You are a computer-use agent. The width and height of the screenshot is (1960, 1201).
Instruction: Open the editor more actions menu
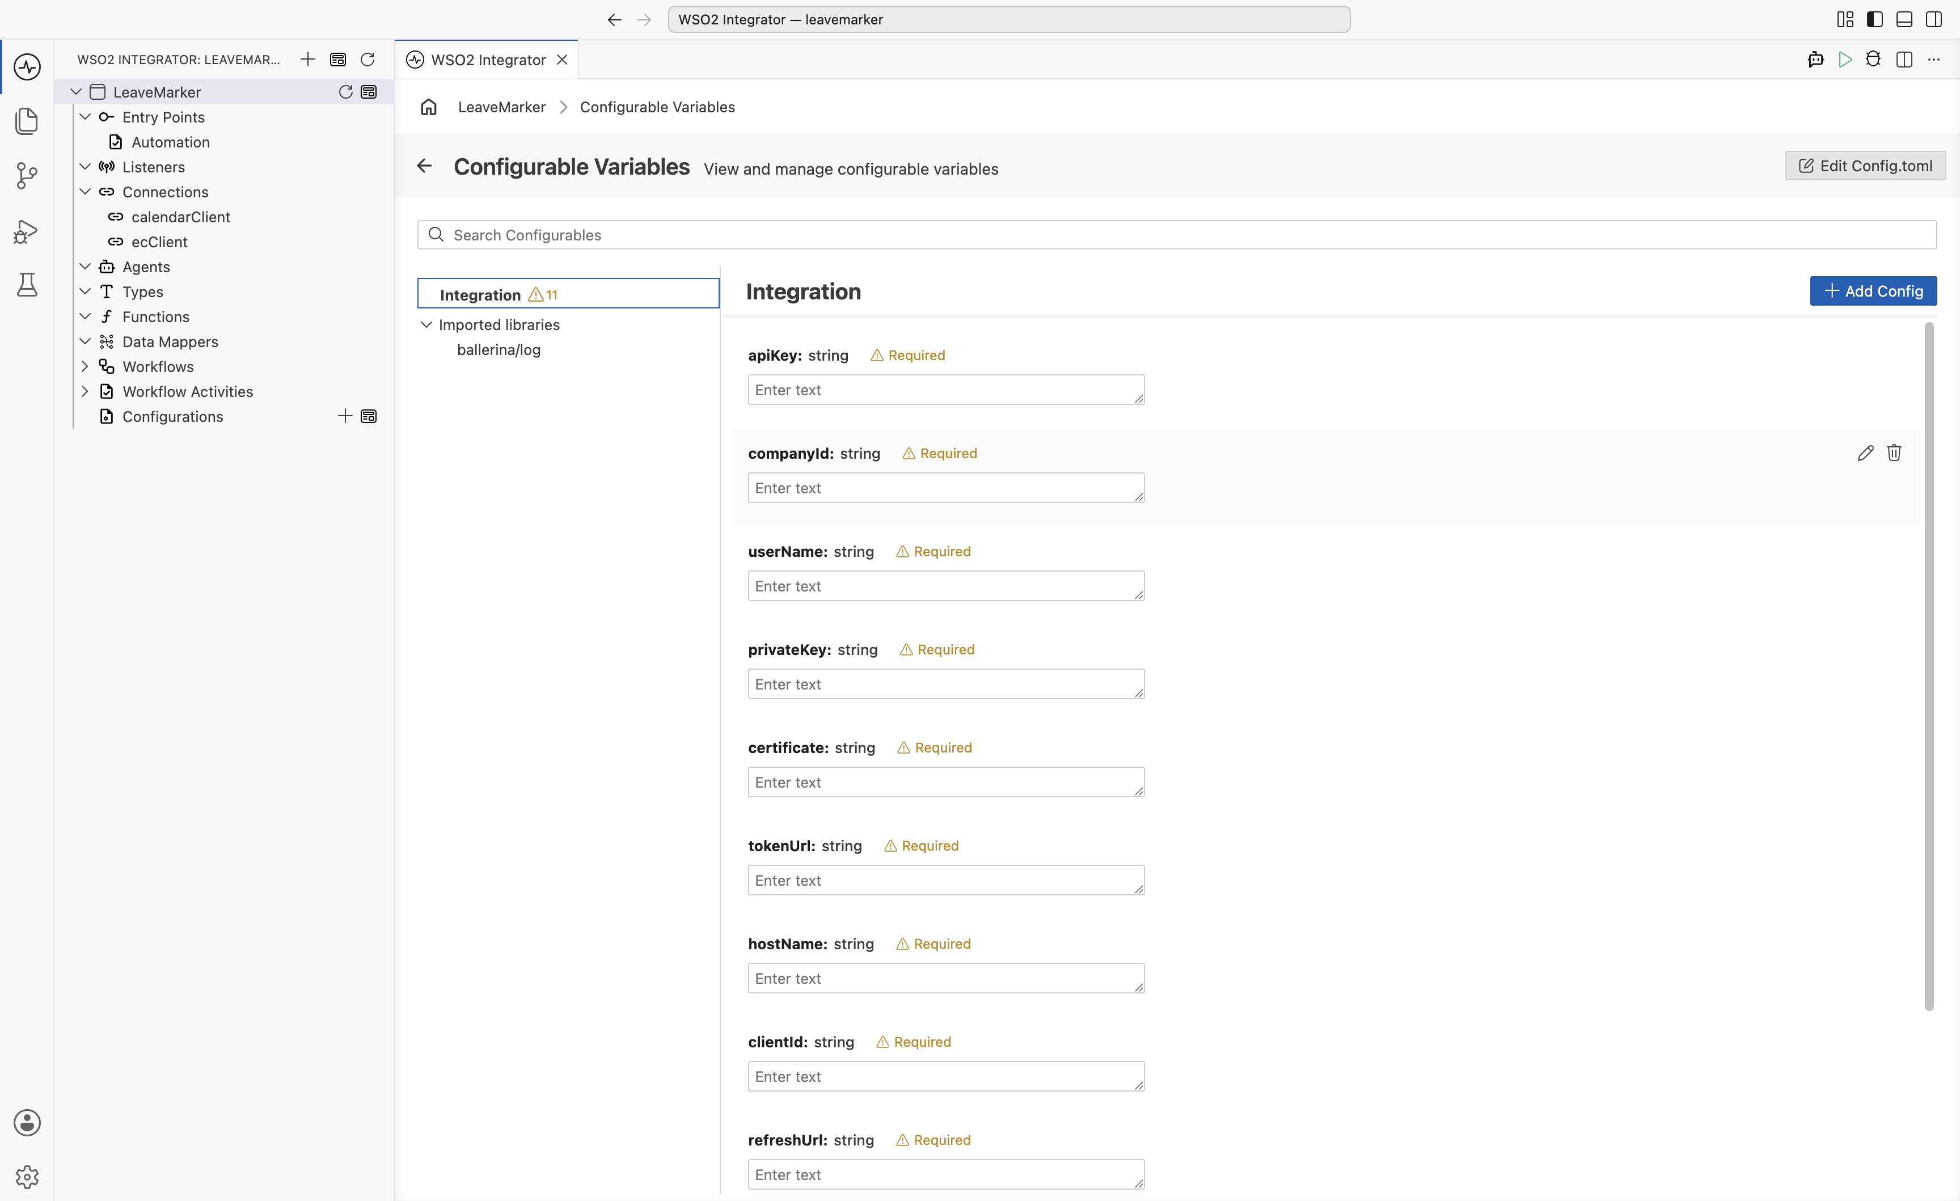(1934, 60)
